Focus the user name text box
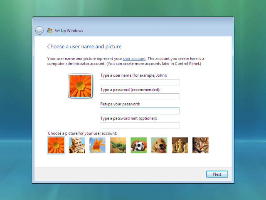 [140, 82]
